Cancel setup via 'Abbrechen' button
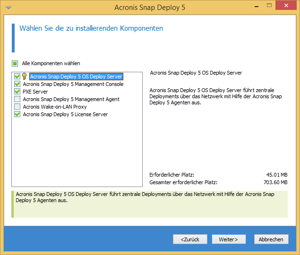Screen dimensions: 300x255 (x=271, y=239)
